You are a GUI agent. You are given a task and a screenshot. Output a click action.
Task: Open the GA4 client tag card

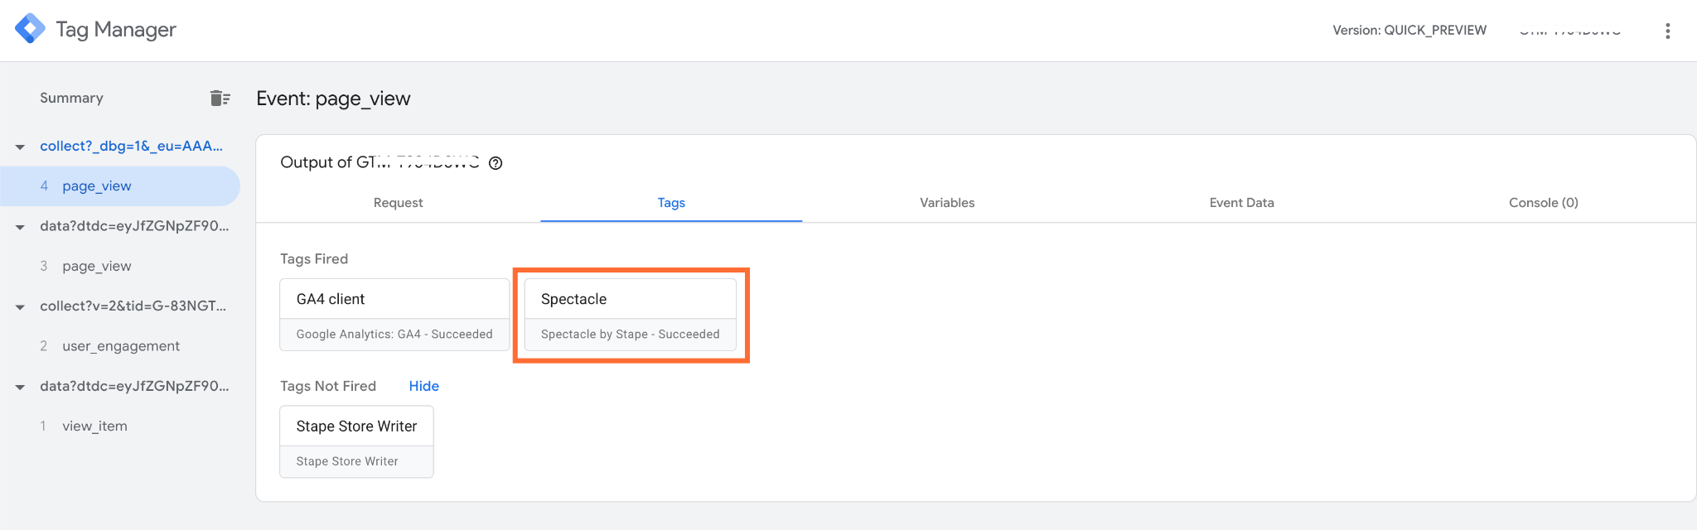(x=394, y=315)
